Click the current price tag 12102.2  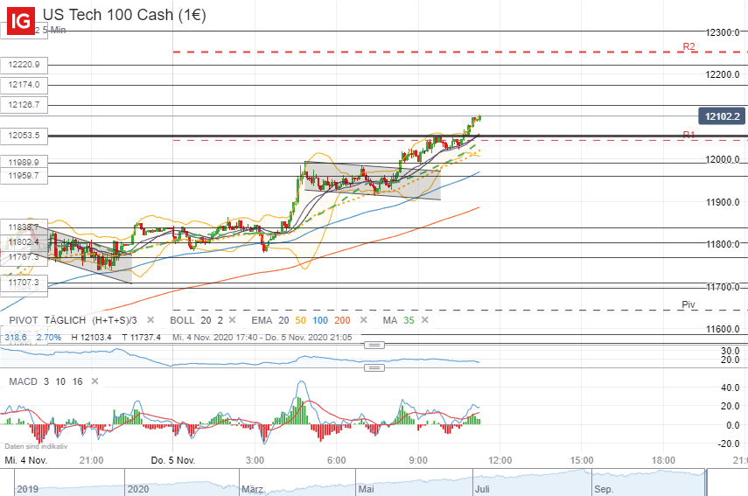[722, 117]
